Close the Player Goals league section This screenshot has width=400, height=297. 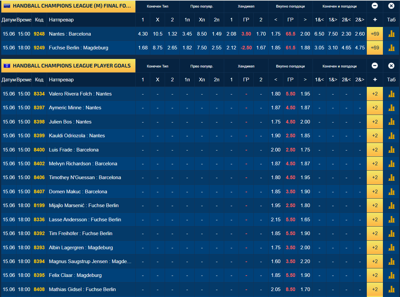point(391,66)
